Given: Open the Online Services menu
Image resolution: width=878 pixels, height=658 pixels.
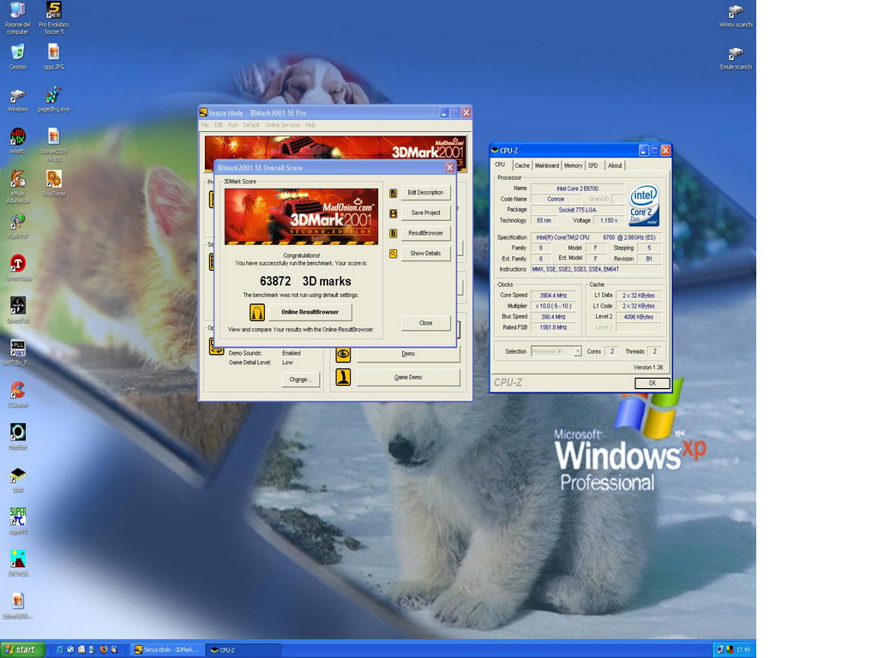Looking at the screenshot, I should (x=283, y=125).
